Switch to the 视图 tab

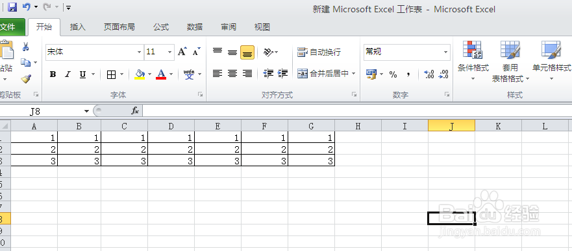pyautogui.click(x=262, y=27)
